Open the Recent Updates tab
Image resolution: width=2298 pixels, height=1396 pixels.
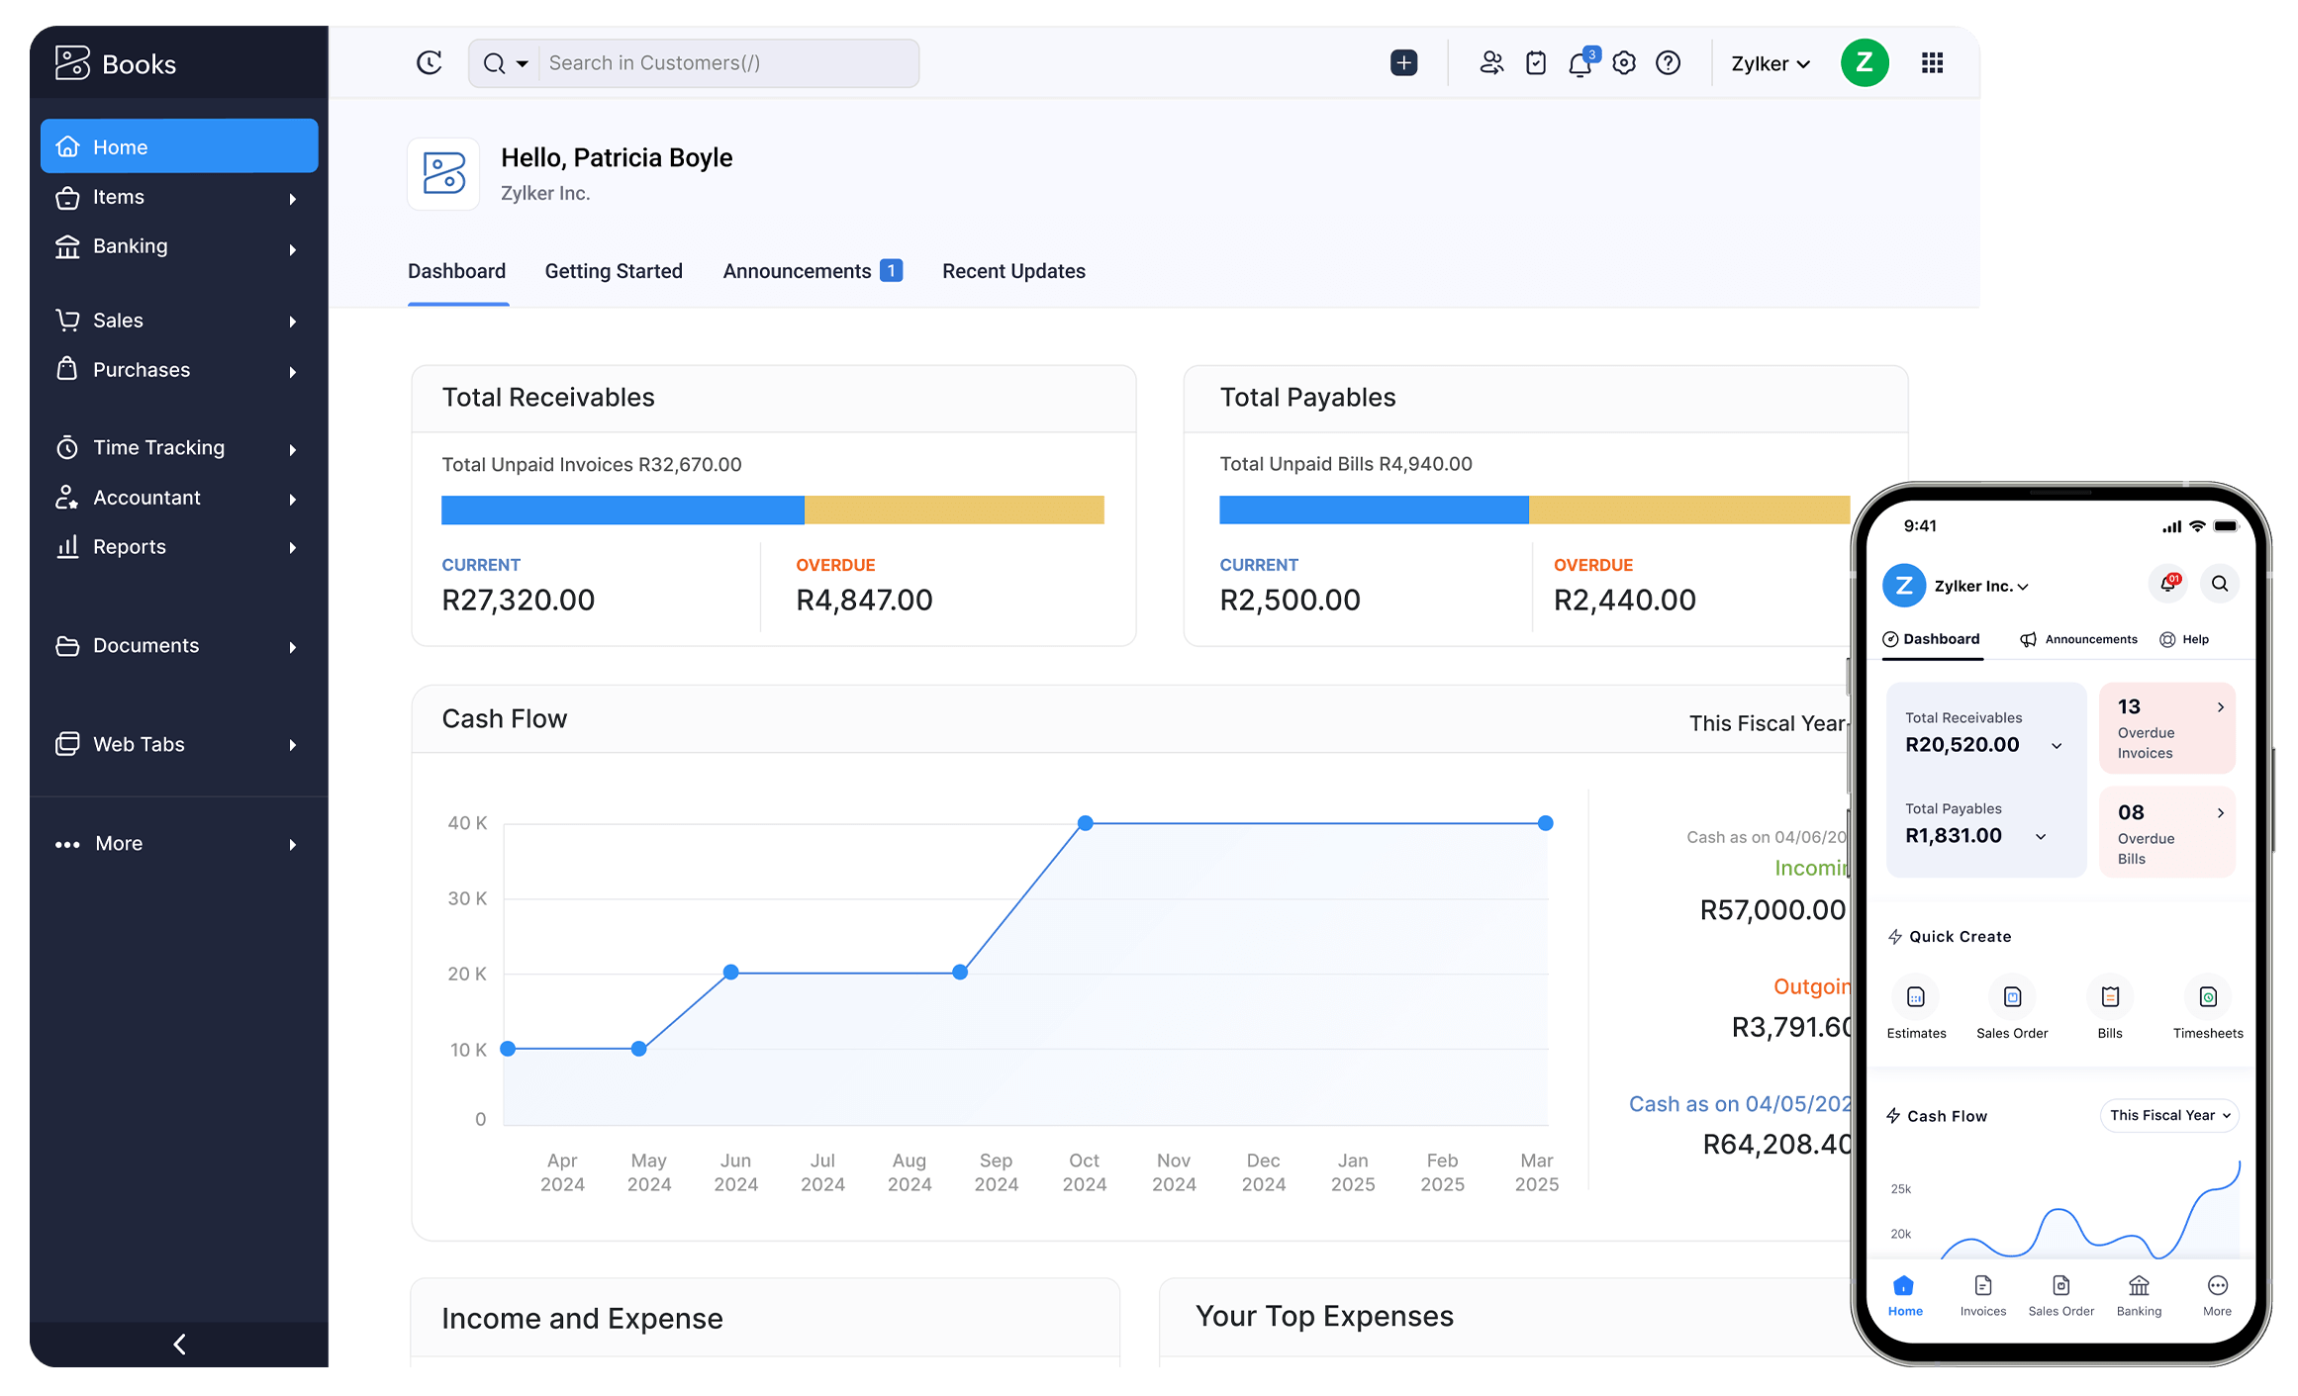(1013, 271)
